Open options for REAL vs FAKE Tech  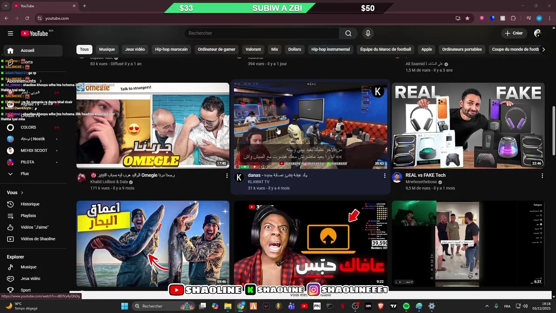[542, 176]
